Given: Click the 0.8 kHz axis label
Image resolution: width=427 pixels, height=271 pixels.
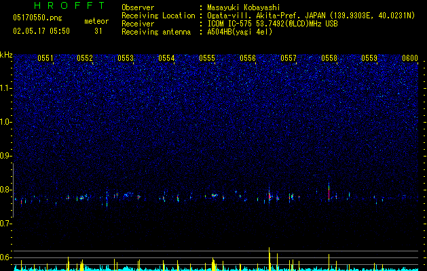Looking at the screenshot, I should [5, 190].
